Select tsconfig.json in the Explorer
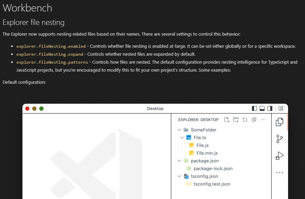 pyautogui.click(x=221, y=177)
